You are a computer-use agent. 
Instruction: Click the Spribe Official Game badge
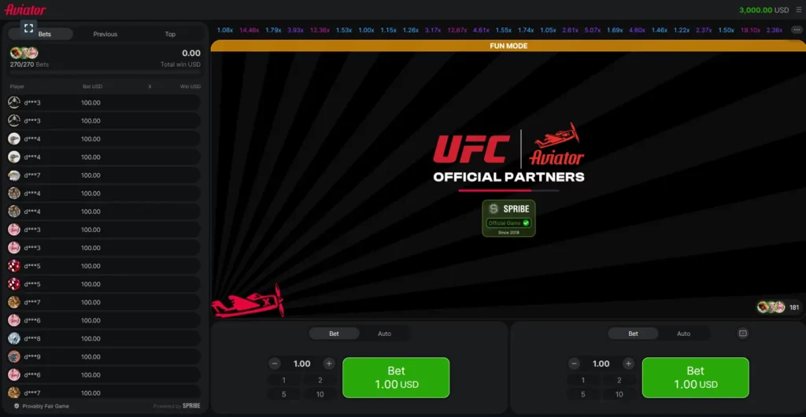pyautogui.click(x=508, y=218)
